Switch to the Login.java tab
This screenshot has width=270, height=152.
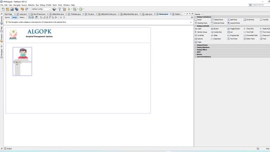(x=148, y=14)
